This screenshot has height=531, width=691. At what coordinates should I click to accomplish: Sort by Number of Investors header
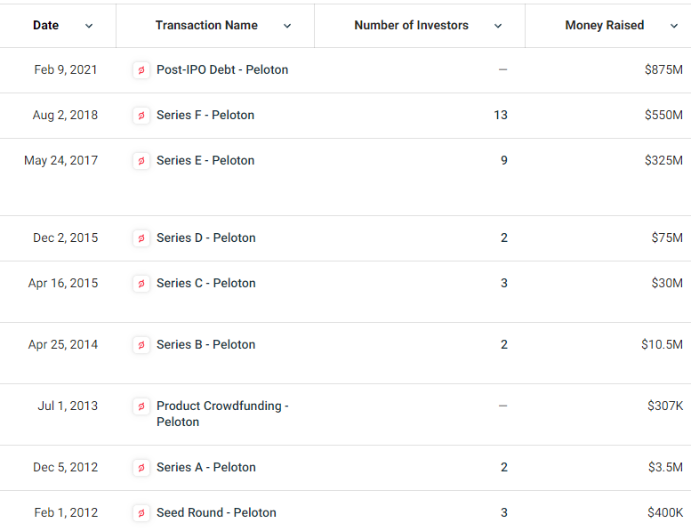[411, 25]
